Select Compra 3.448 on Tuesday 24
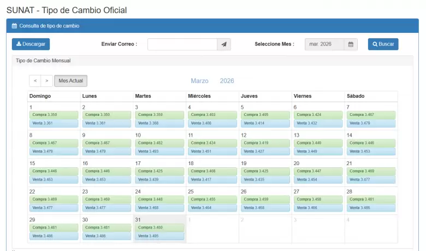Viewport: 426px width, 251px height. pyautogui.click(x=159, y=200)
